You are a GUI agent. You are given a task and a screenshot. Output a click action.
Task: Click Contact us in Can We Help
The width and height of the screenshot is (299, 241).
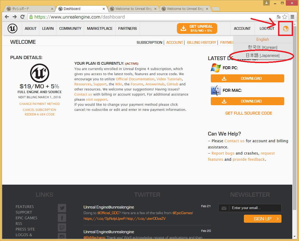pyautogui.click(x=234, y=141)
